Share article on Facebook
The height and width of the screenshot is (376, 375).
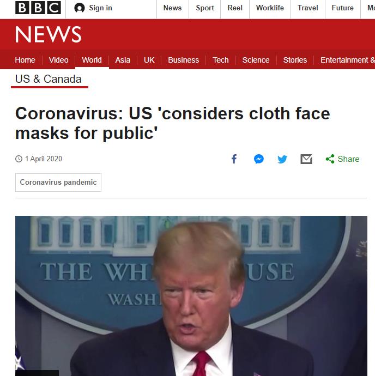tap(234, 159)
